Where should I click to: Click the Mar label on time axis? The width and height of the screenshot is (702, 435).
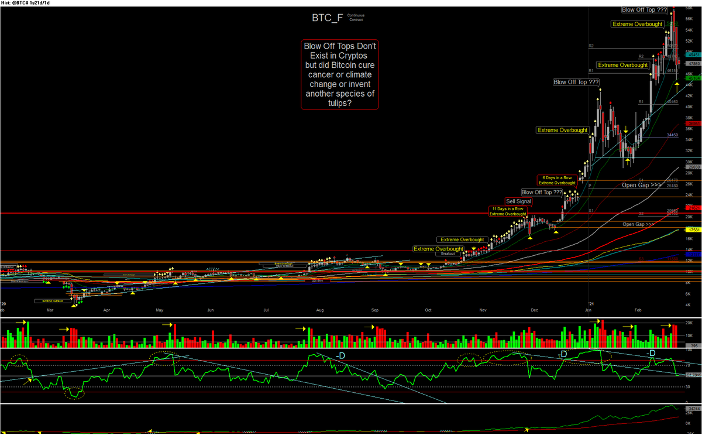pyautogui.click(x=50, y=309)
